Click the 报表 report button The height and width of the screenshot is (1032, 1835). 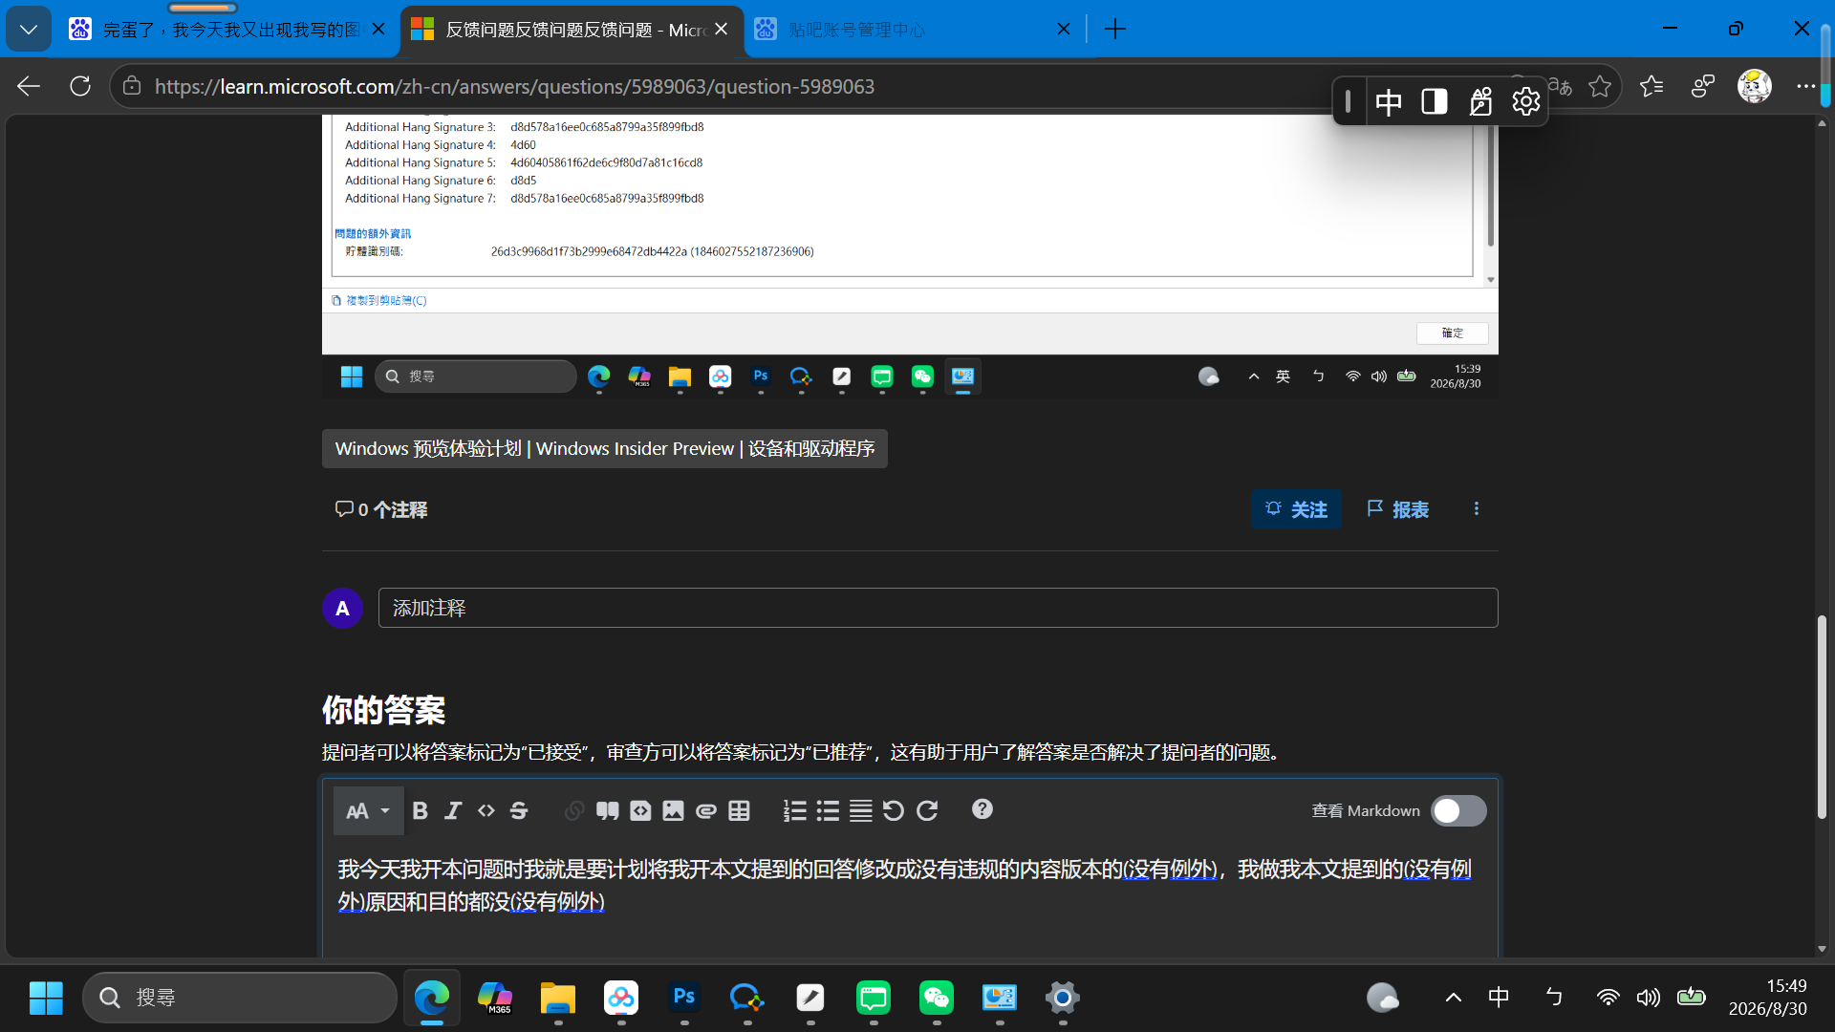(x=1397, y=509)
